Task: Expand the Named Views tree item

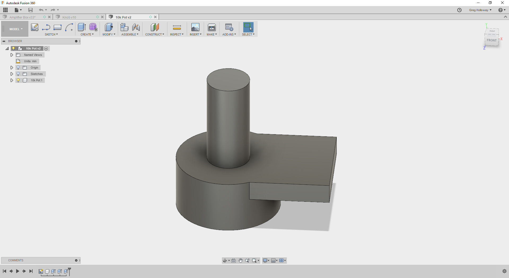Action: pos(11,55)
